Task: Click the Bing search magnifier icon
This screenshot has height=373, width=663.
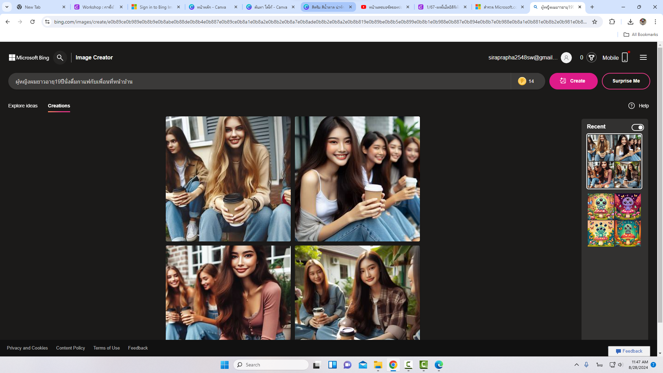Action: (x=60, y=58)
